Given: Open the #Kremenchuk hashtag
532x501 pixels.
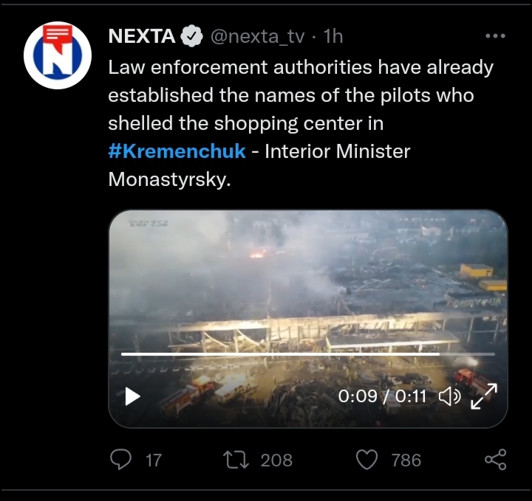Looking at the screenshot, I should pyautogui.click(x=177, y=152).
